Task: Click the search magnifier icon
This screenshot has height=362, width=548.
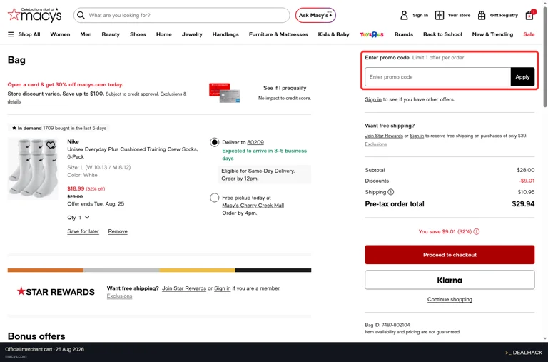Action: pos(81,15)
